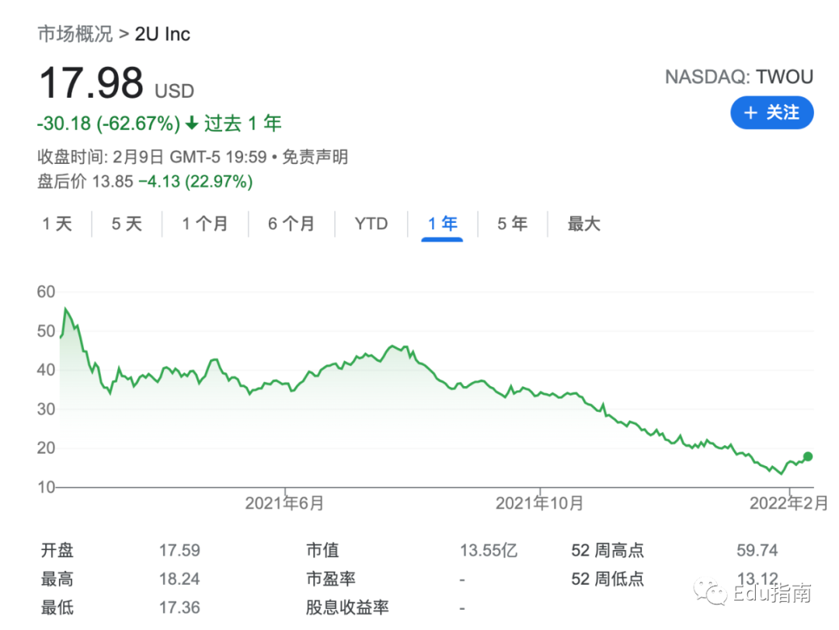Viewport: 839px width, 630px height.
Task: Click the -30.18 (-62.67%) change text
Action: pyautogui.click(x=109, y=124)
